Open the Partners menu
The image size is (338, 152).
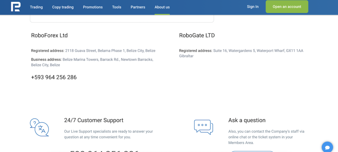click(x=138, y=7)
